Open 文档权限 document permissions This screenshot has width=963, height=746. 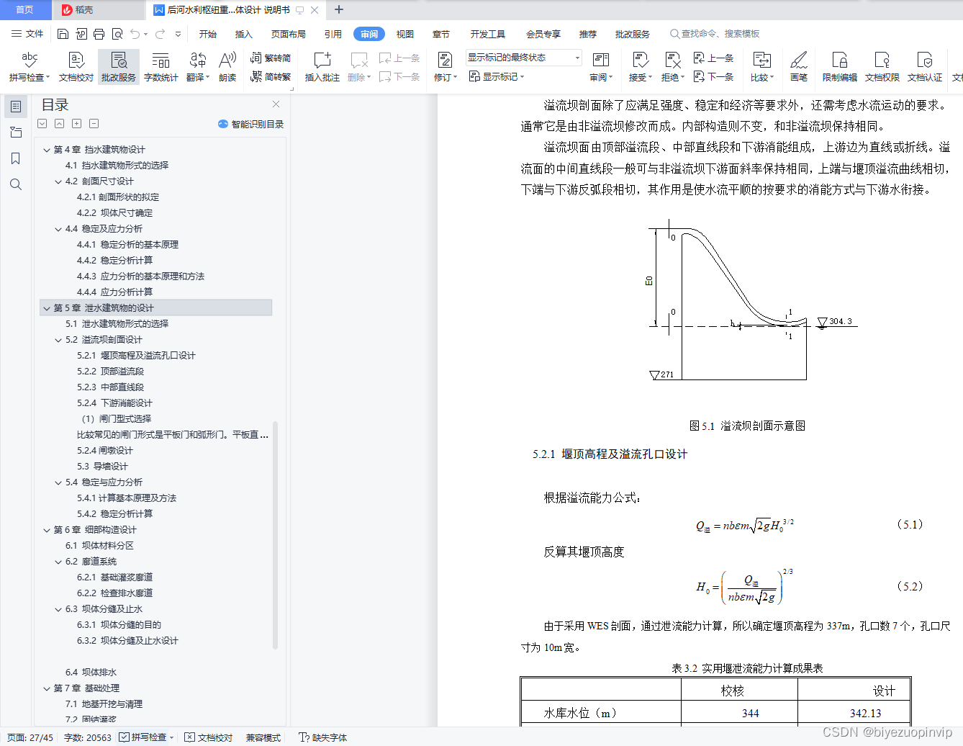point(882,66)
